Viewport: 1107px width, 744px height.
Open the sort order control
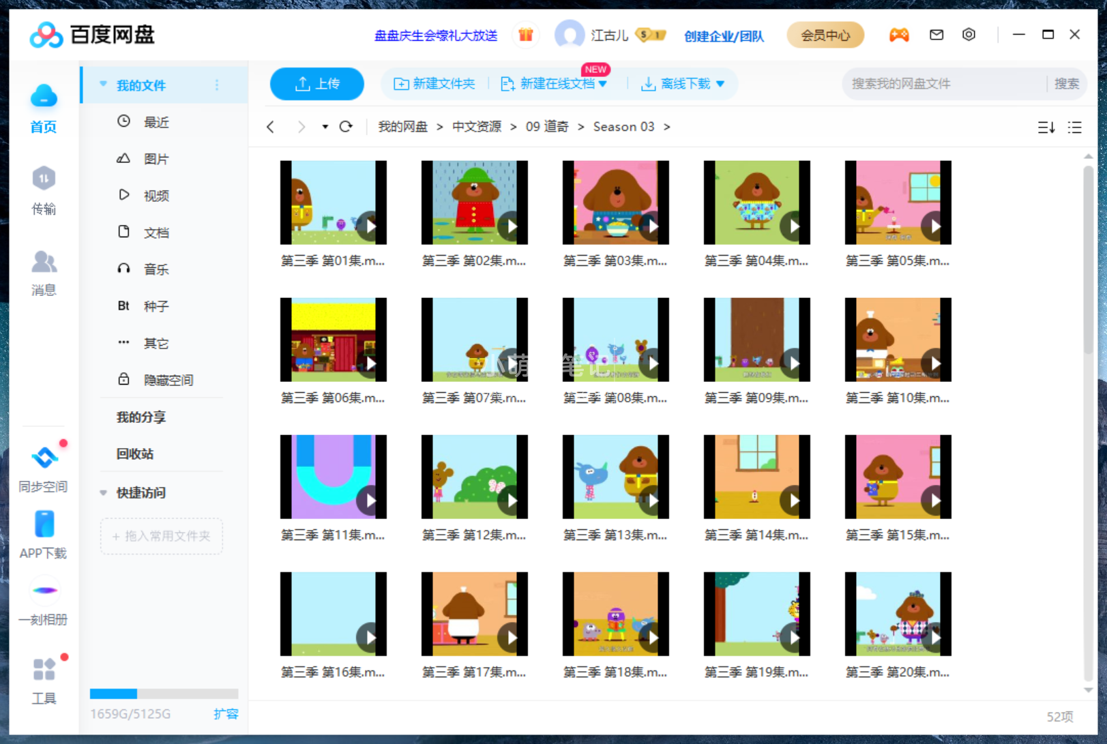tap(1045, 127)
